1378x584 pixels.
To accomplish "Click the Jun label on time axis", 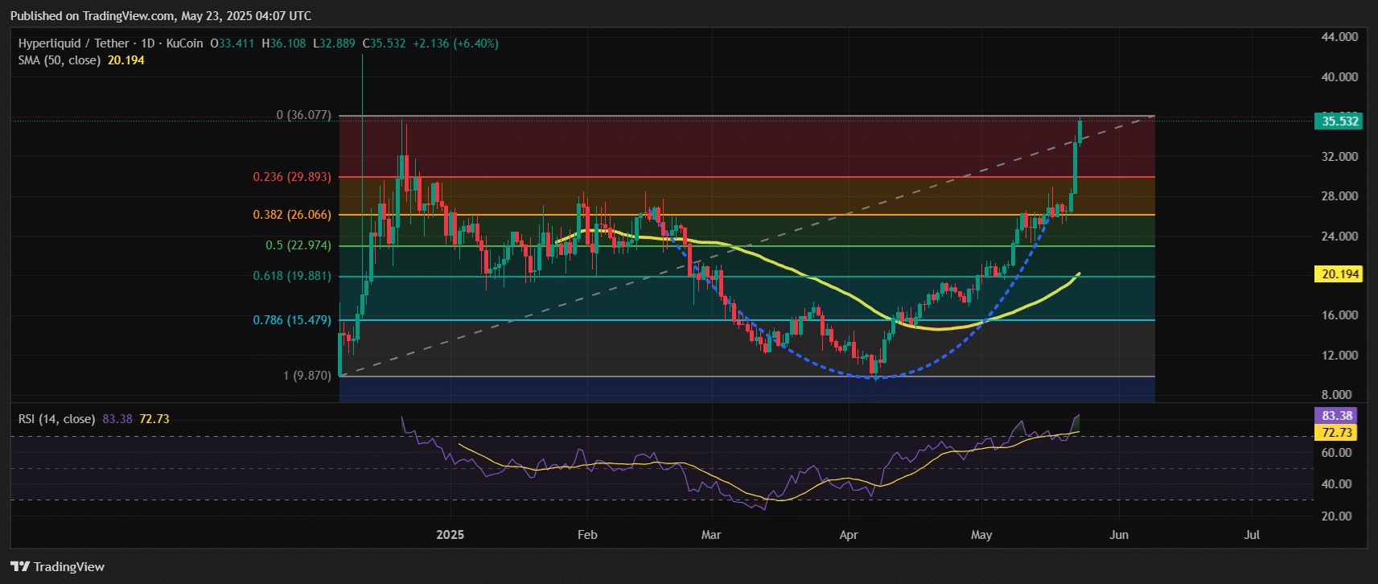I will point(1119,535).
